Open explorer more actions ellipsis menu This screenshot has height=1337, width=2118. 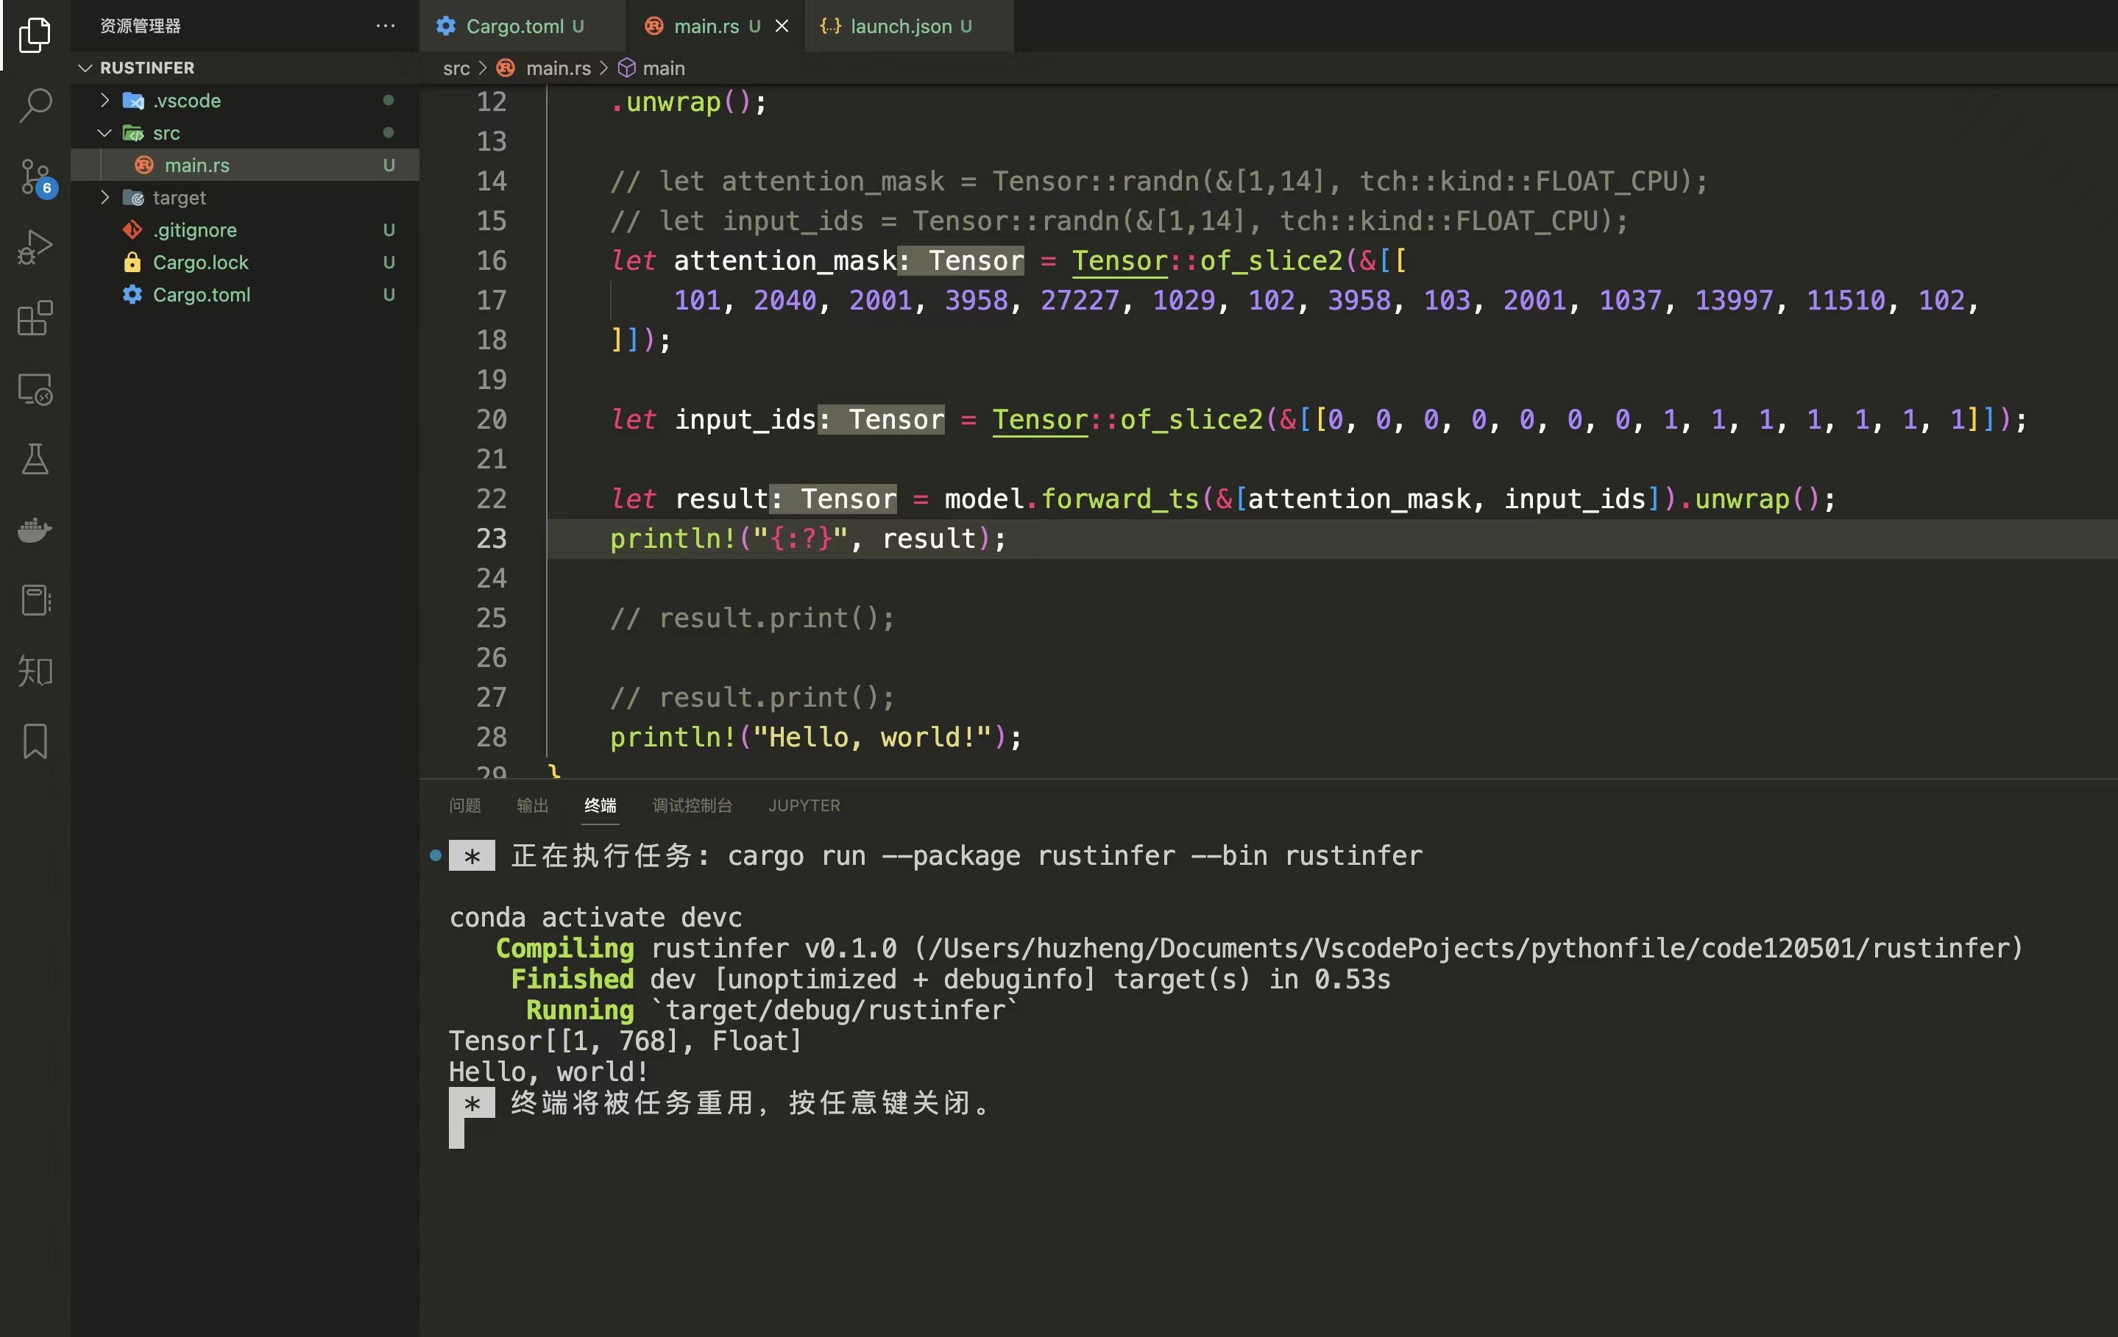pos(384,26)
